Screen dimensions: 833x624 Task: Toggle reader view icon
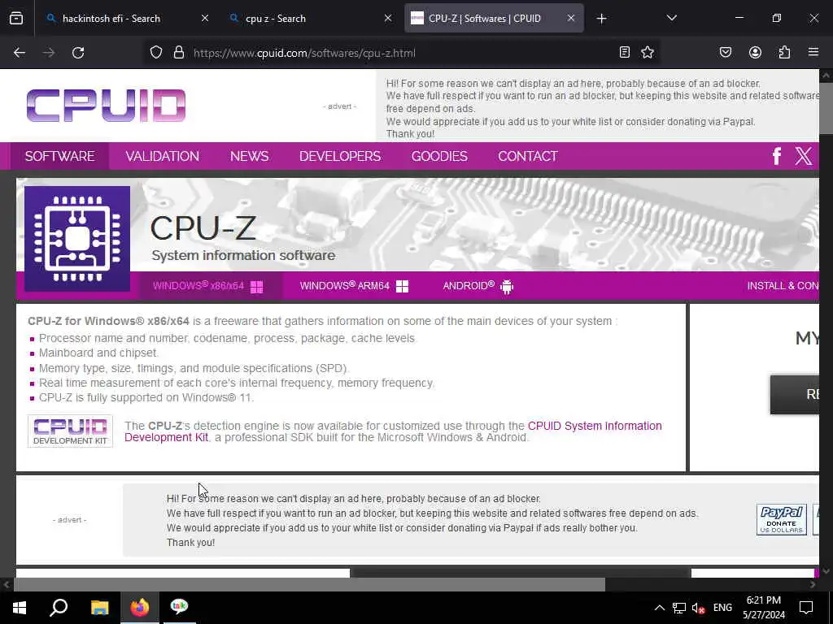625,53
